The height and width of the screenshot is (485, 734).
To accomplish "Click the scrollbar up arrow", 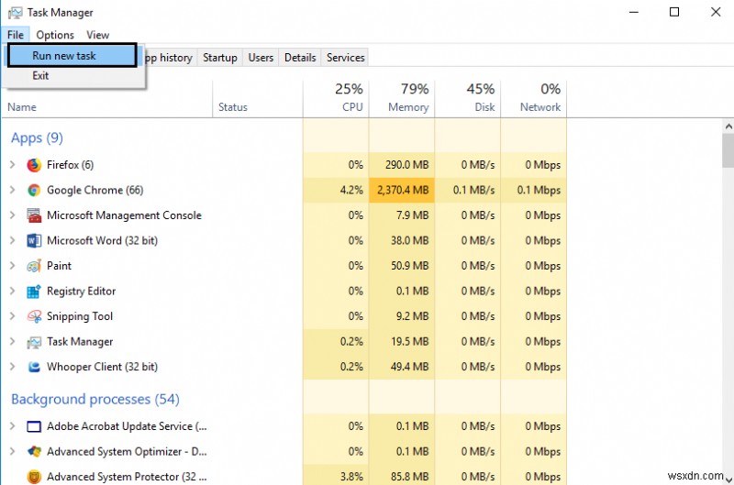I will point(728,127).
